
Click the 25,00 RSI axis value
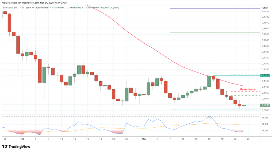(x=265, y=131)
